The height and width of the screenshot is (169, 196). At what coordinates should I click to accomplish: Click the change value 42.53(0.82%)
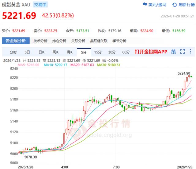pyautogui.click(x=58, y=16)
